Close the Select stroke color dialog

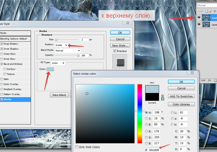(x=193, y=72)
